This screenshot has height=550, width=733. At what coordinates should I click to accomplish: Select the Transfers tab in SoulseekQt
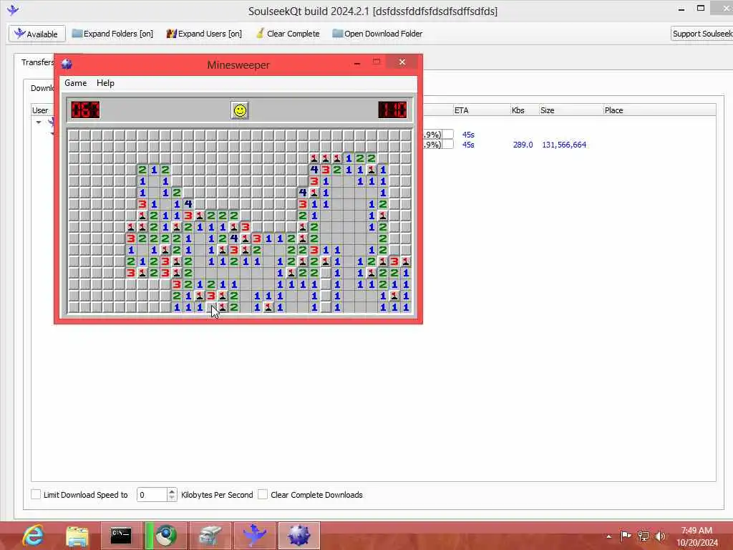37,62
